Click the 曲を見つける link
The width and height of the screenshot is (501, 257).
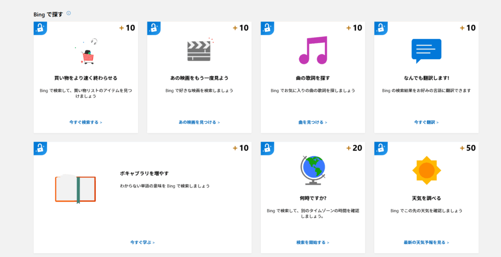point(313,122)
